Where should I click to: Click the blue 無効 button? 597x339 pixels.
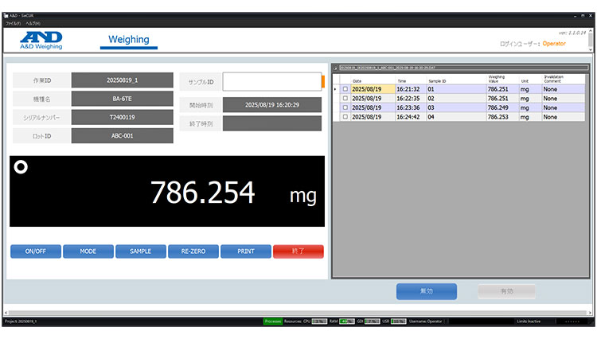pos(427,291)
